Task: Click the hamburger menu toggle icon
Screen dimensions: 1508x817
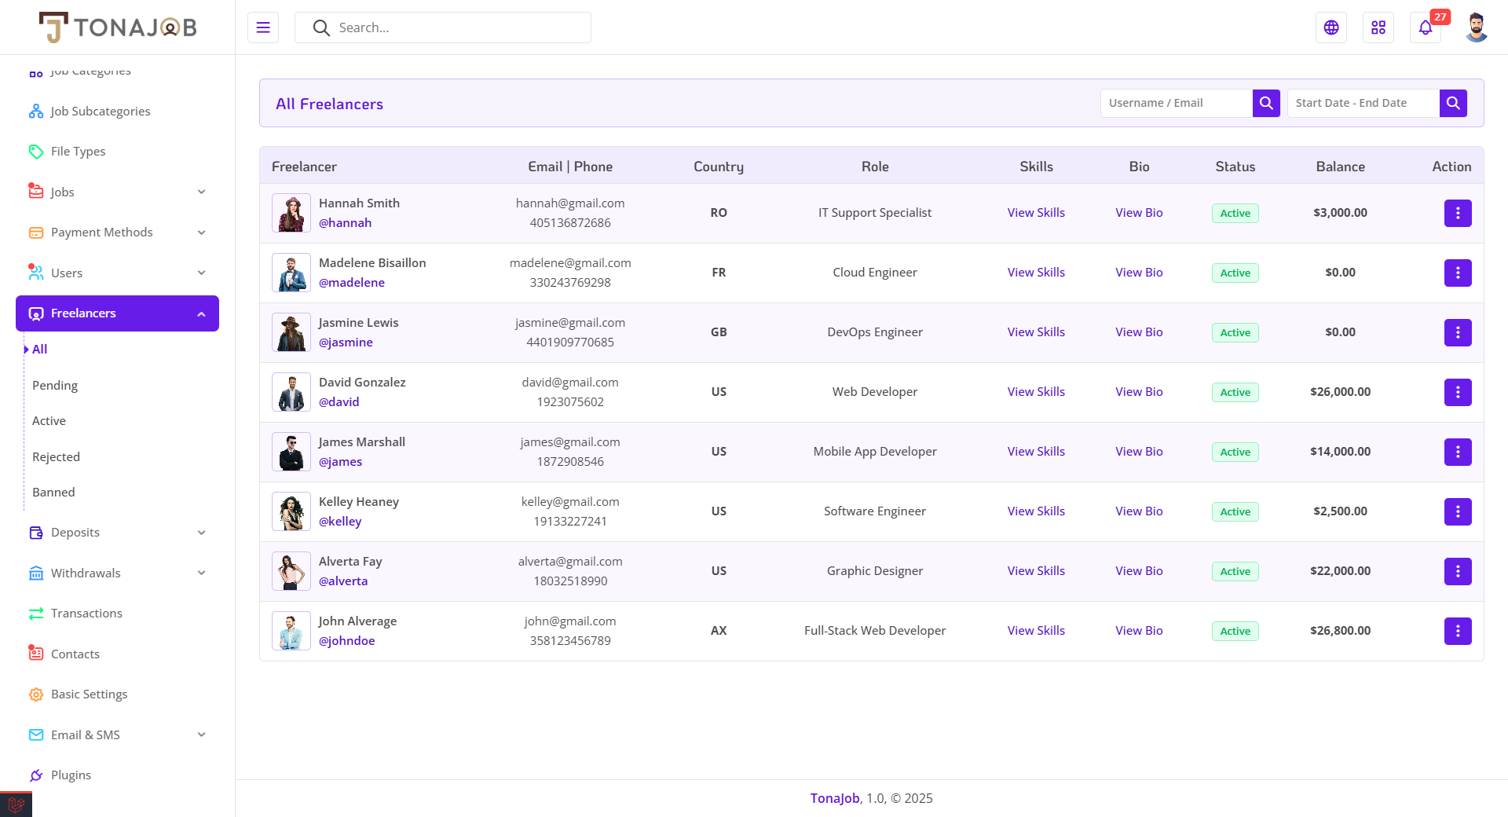Action: point(263,27)
